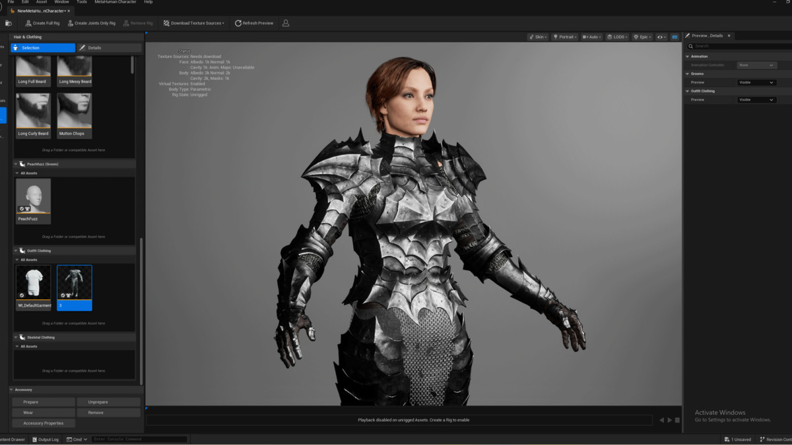The width and height of the screenshot is (792, 445).
Task: Open Download Texture Sources dropdown
Action: tap(193, 23)
